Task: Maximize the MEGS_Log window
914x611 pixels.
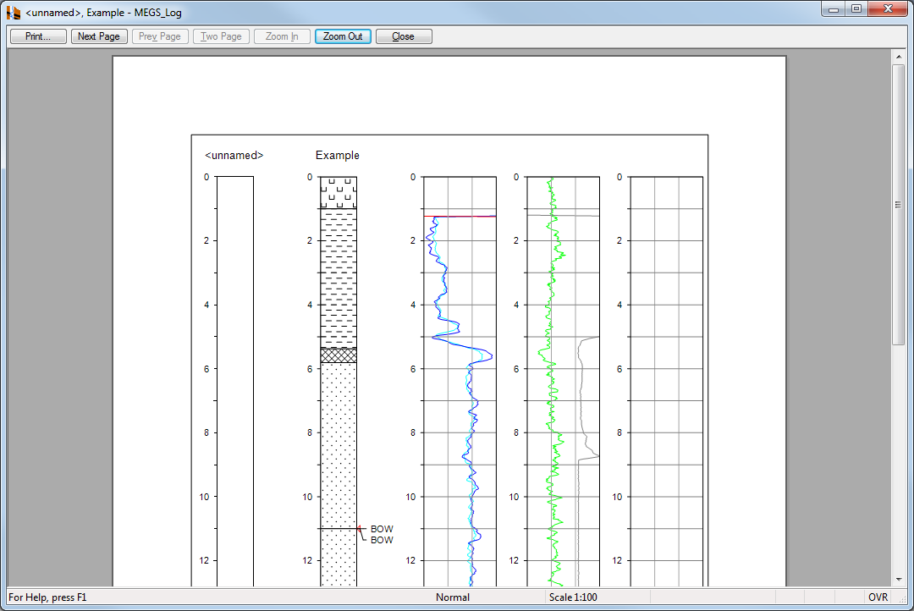Action: pos(856,9)
